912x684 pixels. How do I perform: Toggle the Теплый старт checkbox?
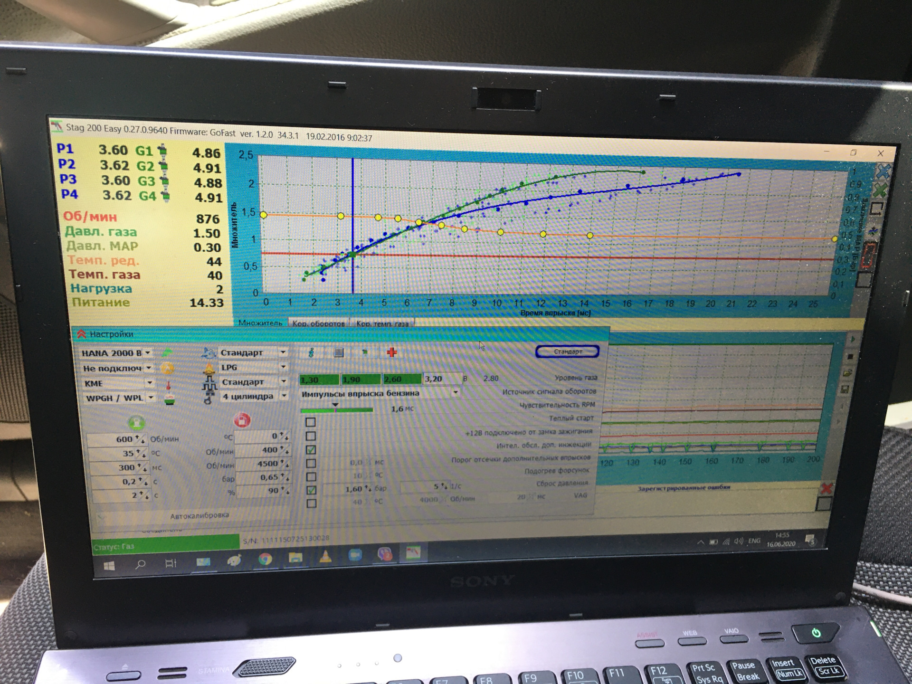(x=311, y=422)
